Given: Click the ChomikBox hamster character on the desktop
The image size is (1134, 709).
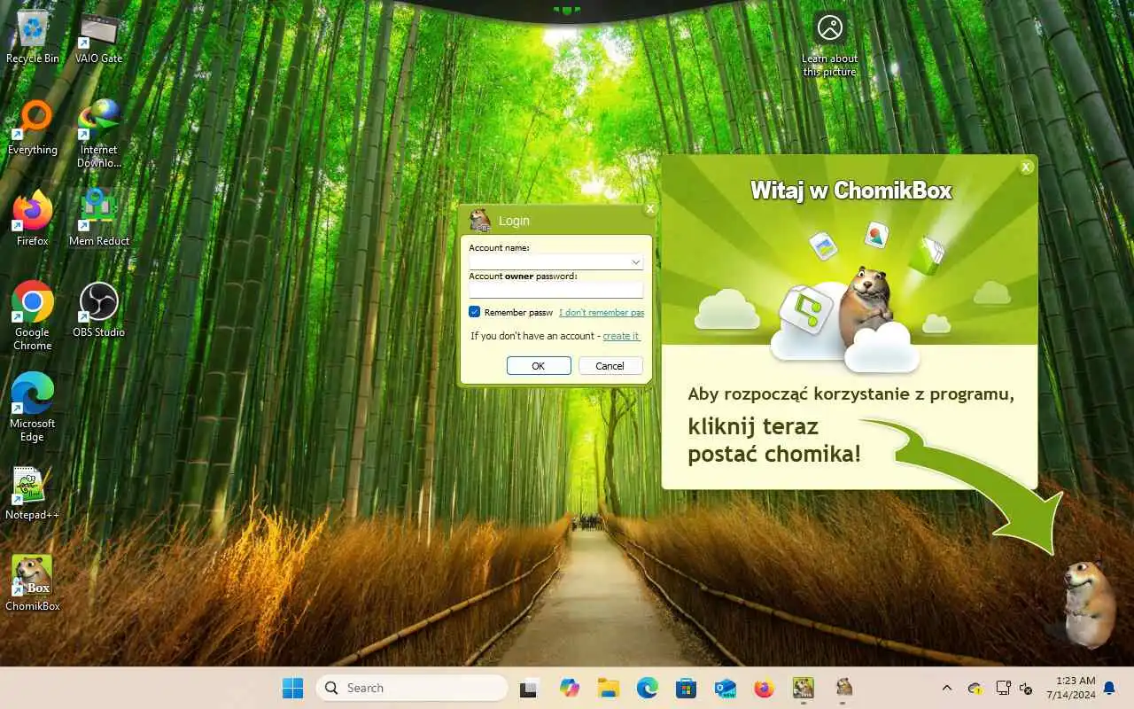Looking at the screenshot, I should tap(1088, 604).
